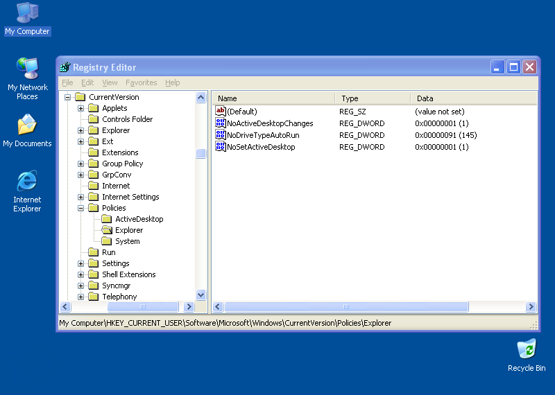This screenshot has width=555, height=395.
Task: Click the (Default) string value icon
Action: (220, 111)
